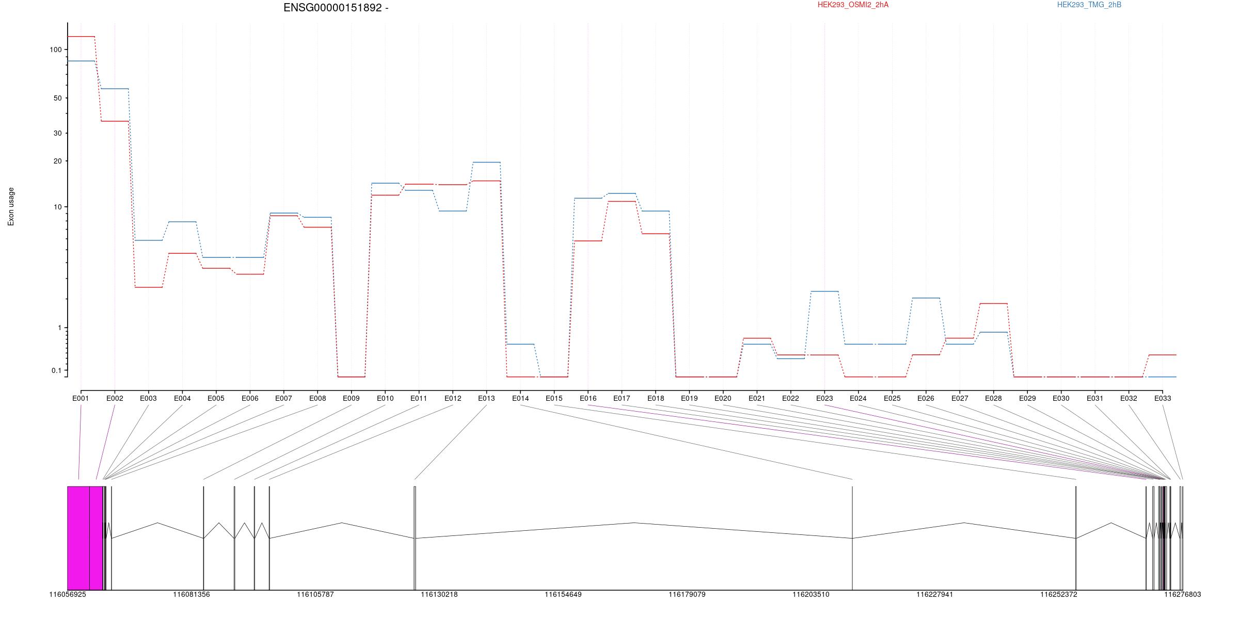The image size is (1239, 619).
Task: Click exon label E015
Action: [554, 398]
